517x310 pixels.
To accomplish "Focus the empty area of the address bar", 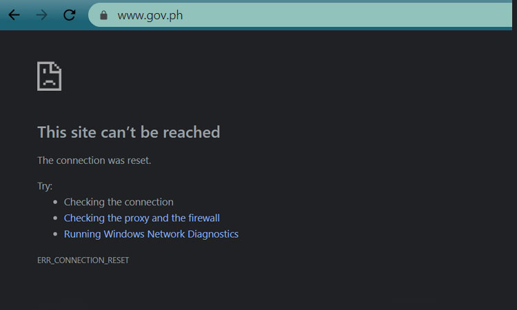I will click(x=345, y=15).
